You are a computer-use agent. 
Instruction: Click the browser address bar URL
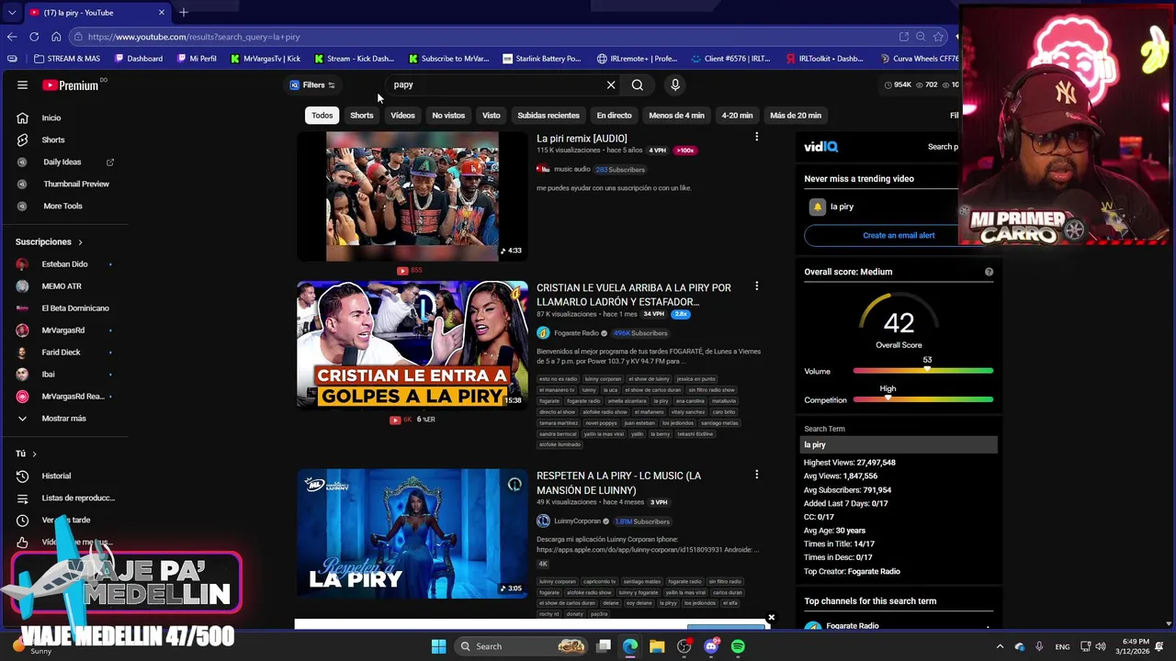tap(194, 37)
